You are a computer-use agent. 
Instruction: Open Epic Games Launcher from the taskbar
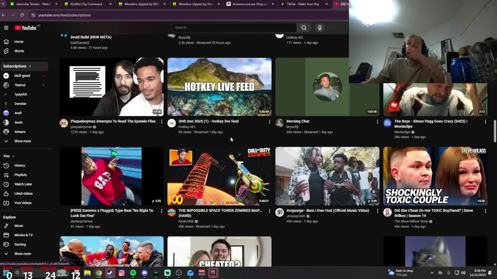pyautogui.click(x=213, y=273)
